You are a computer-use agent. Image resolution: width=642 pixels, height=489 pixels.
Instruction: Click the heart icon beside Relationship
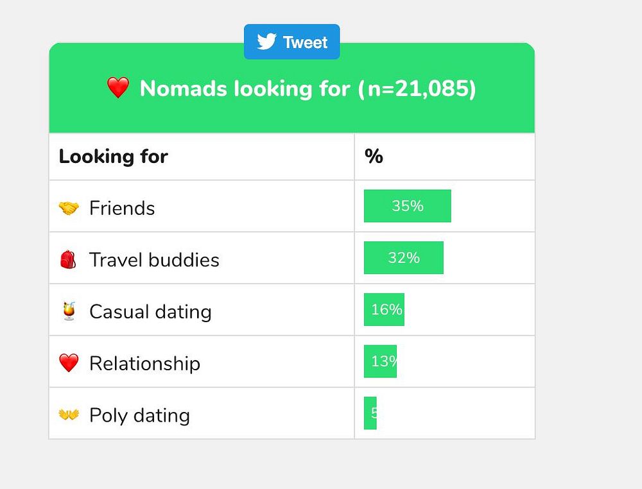69,363
